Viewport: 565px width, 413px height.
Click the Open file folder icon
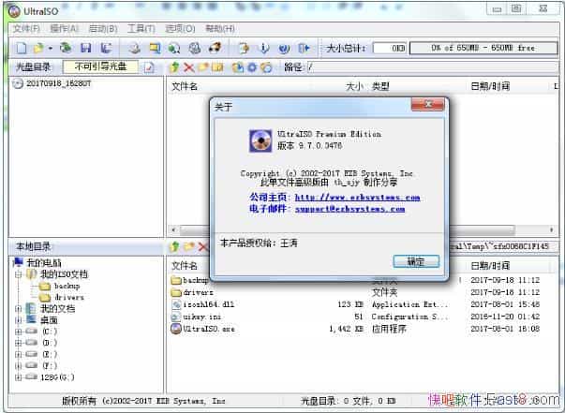38,48
